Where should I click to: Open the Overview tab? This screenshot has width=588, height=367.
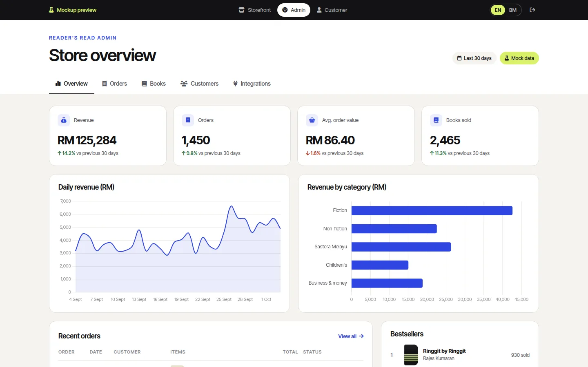coord(71,84)
